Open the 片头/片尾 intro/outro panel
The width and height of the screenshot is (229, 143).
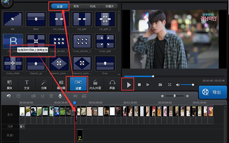point(95,85)
